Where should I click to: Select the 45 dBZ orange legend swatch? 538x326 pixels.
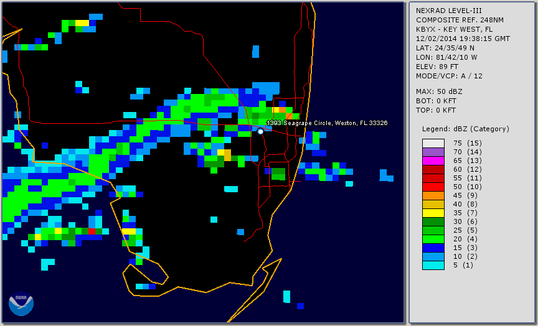point(433,195)
